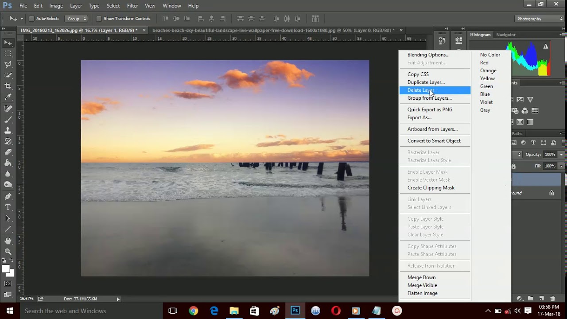Toggle lock icon on Background layer
567x319 pixels.
[x=551, y=193]
